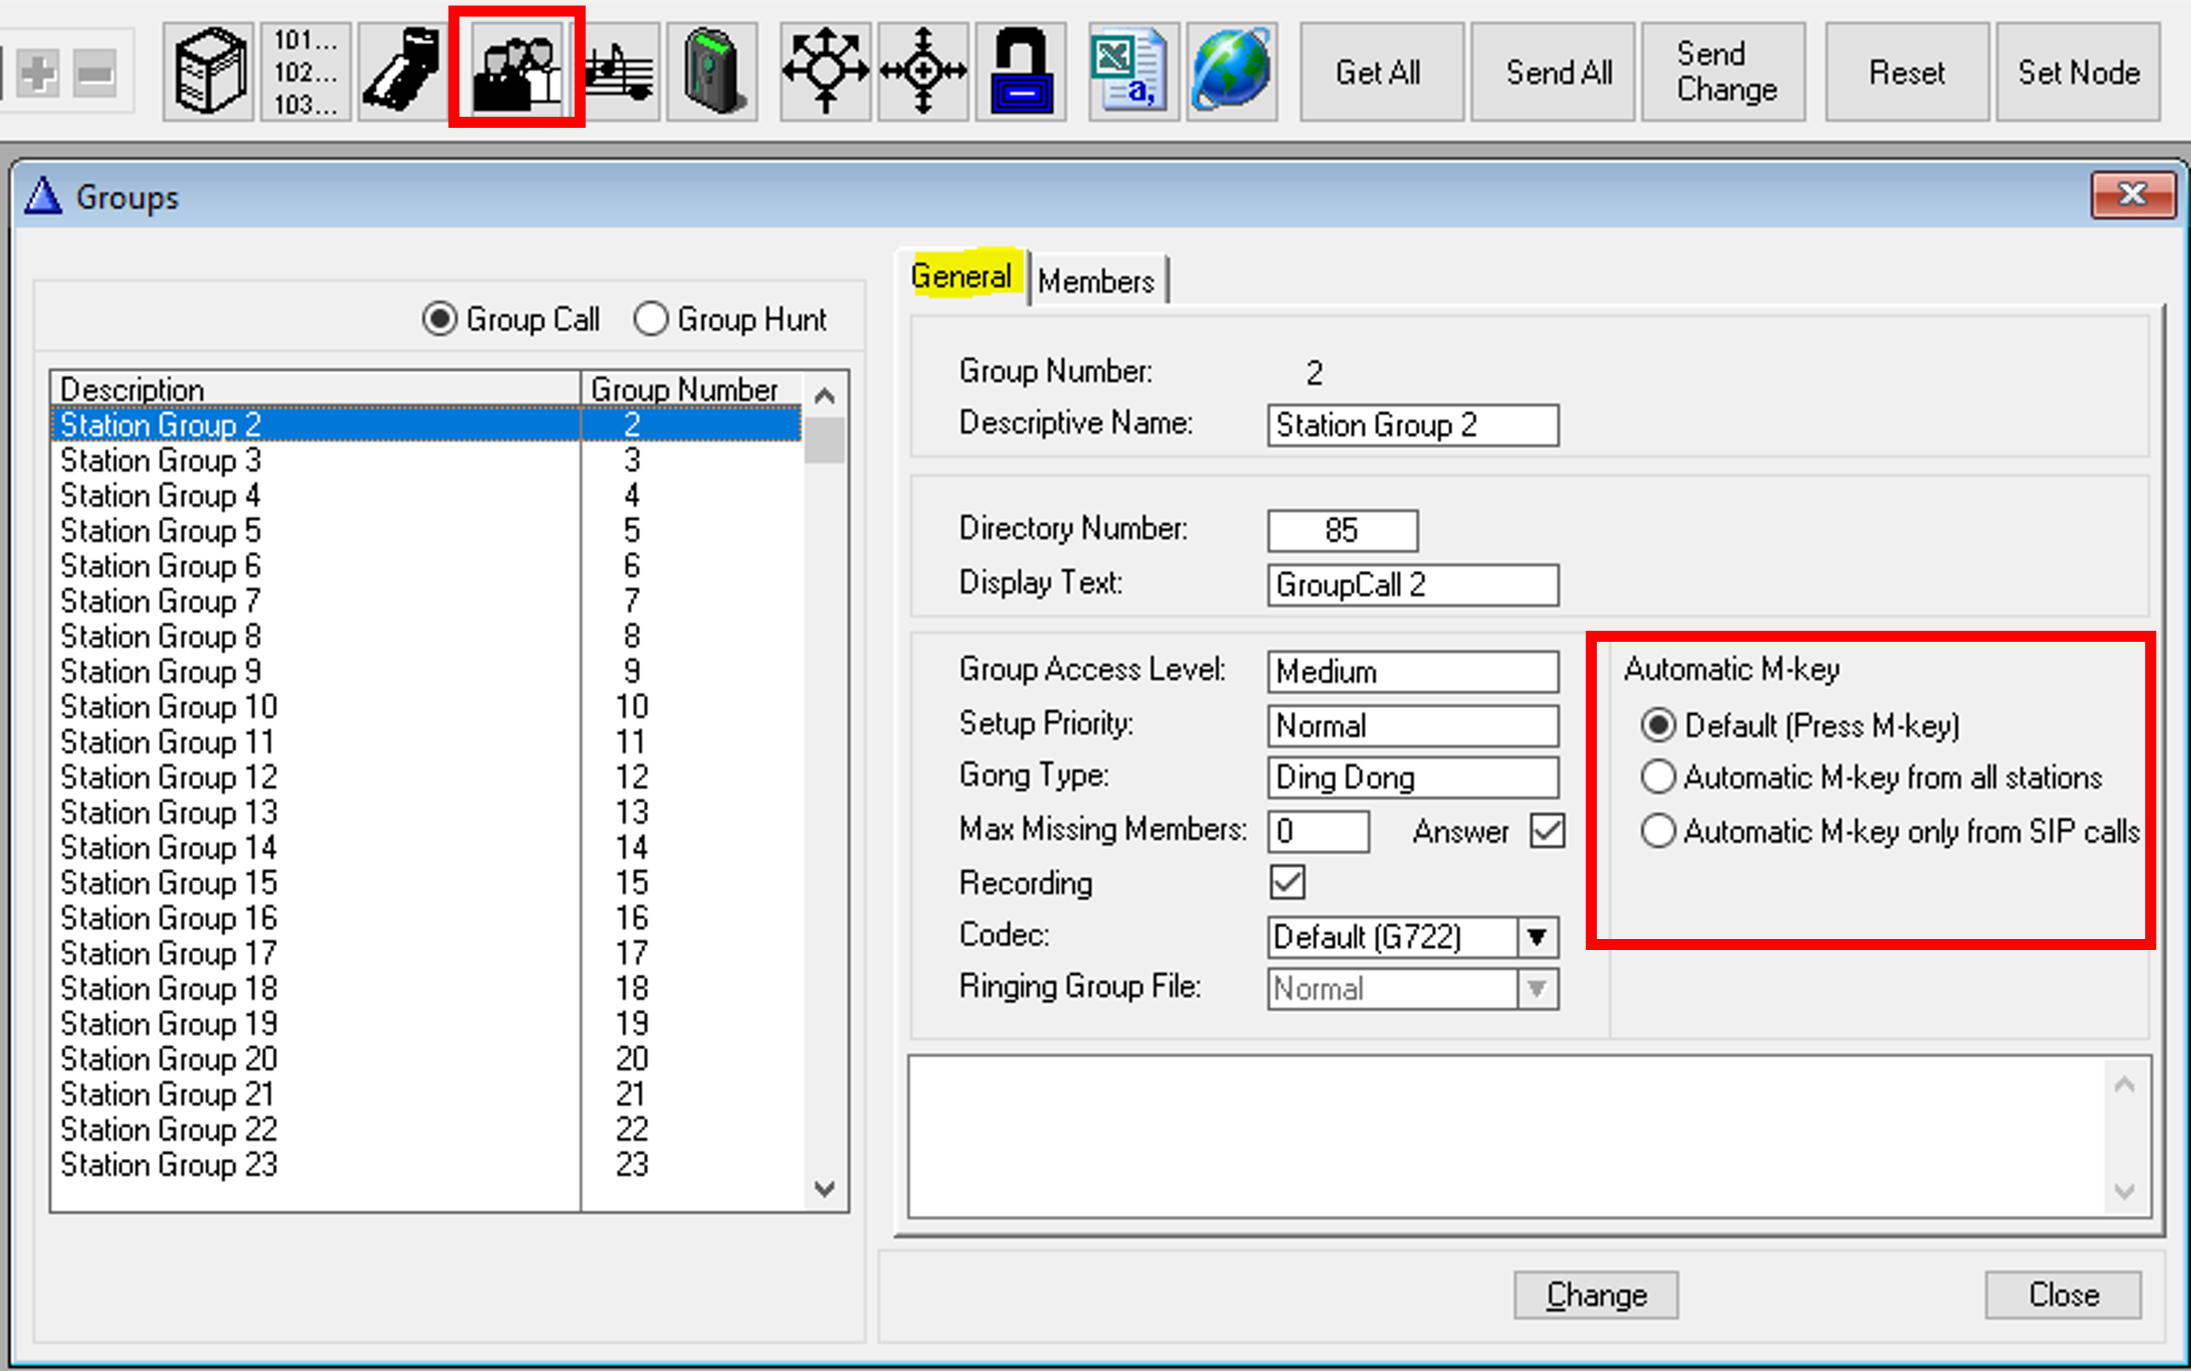Click the 101/102/103 directory numbers icon
The image size is (2191, 1371).
306,72
